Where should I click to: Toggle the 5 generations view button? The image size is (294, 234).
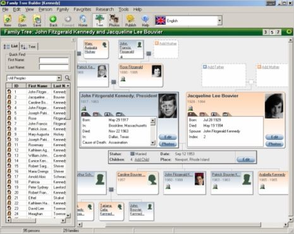[x=272, y=32]
